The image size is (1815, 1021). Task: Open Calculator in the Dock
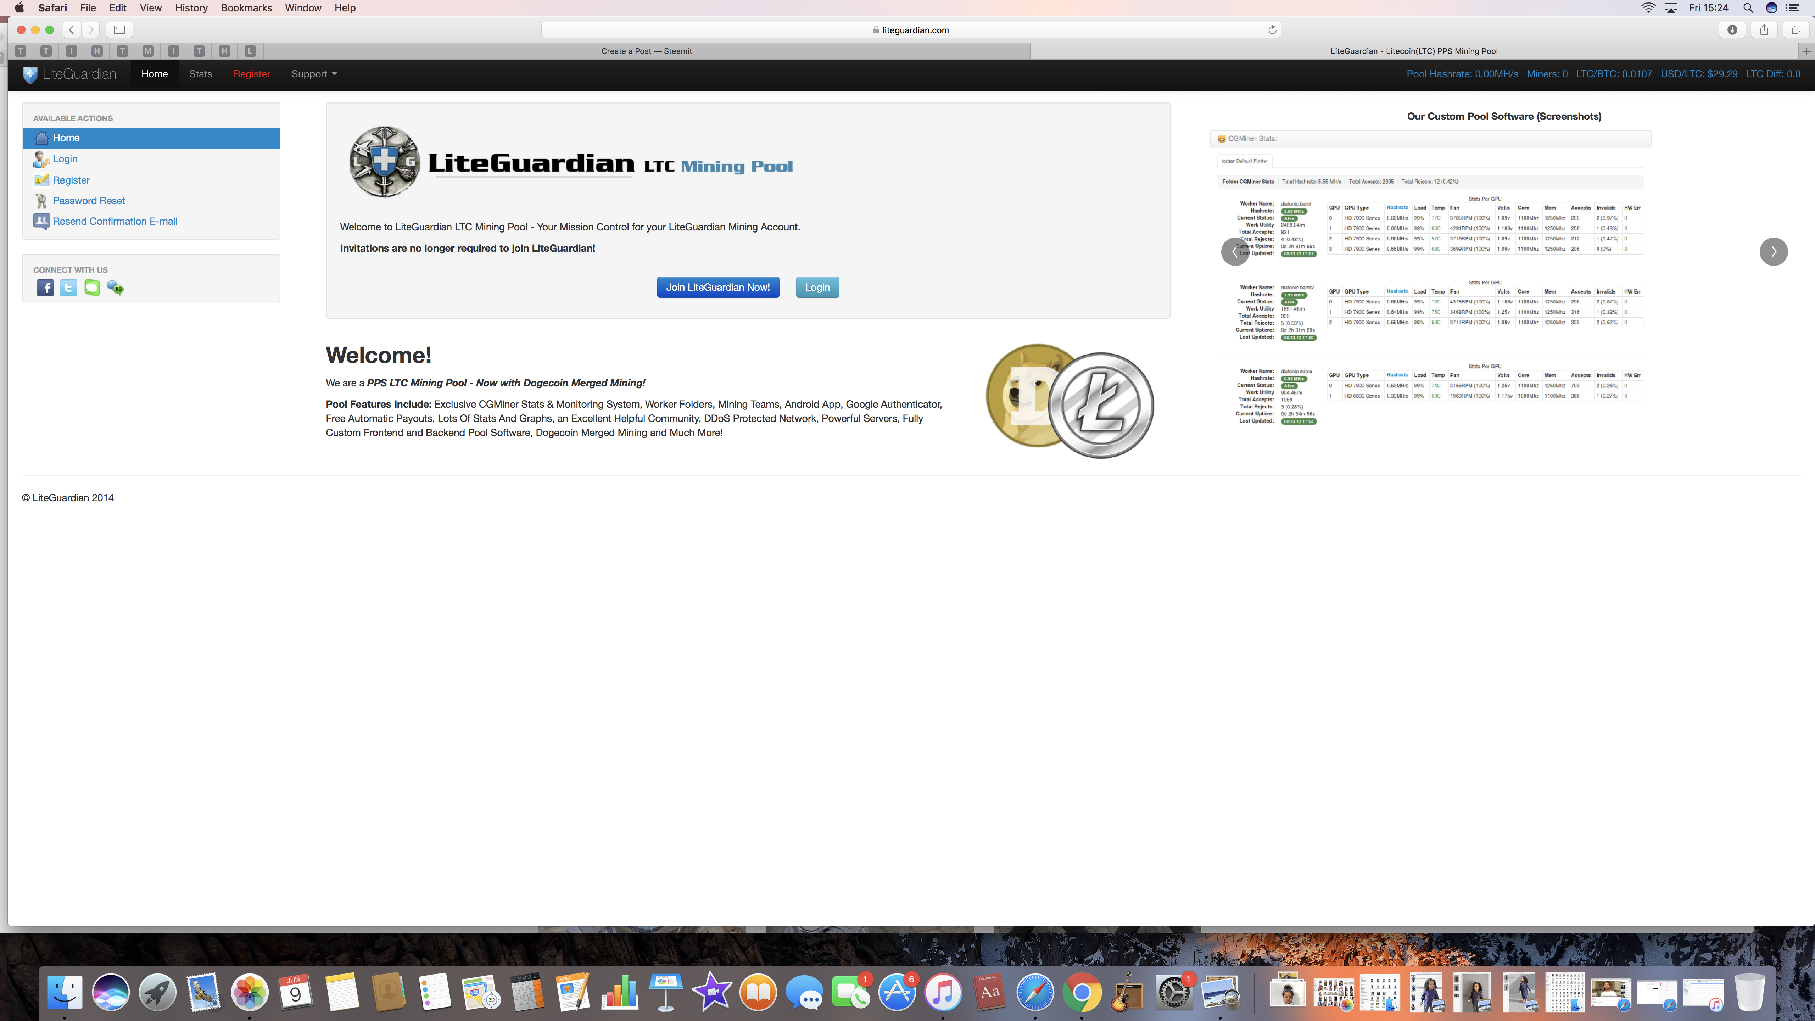(527, 992)
